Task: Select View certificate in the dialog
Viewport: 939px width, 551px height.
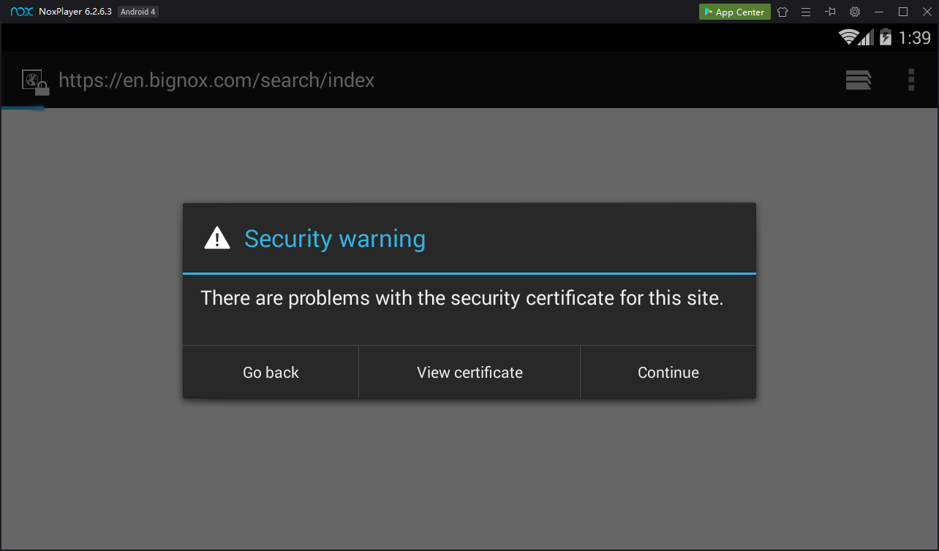Action: (x=469, y=373)
